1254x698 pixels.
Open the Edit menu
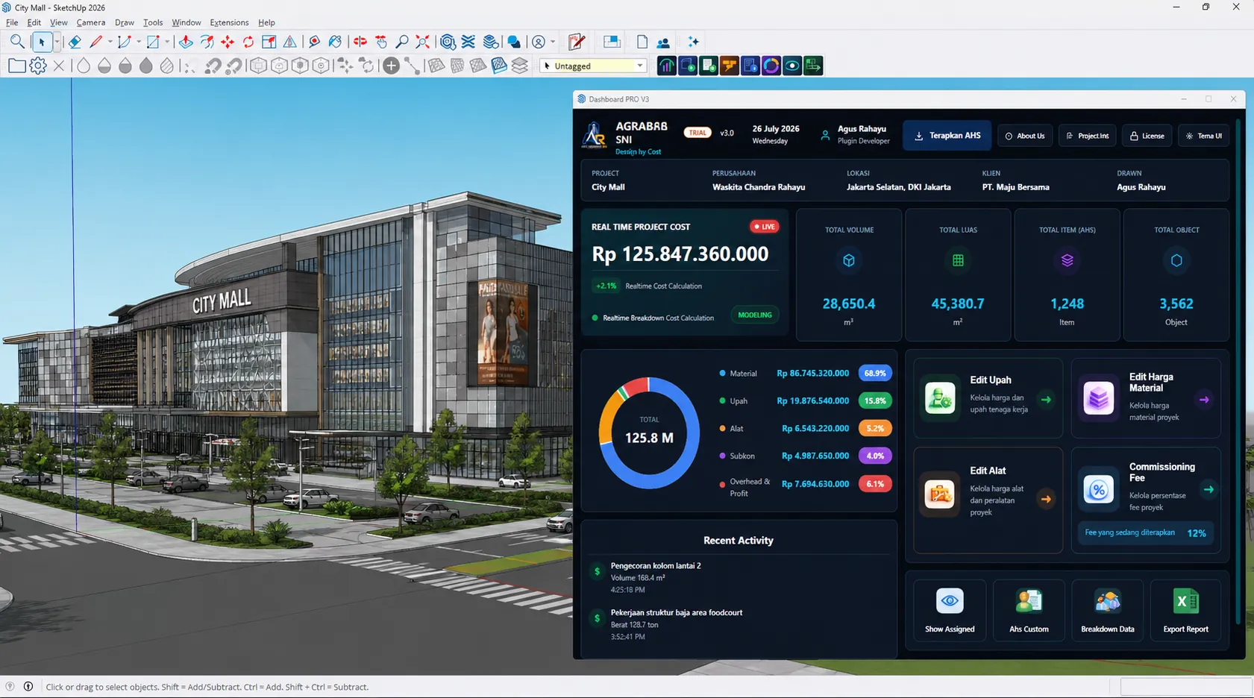pyautogui.click(x=34, y=22)
